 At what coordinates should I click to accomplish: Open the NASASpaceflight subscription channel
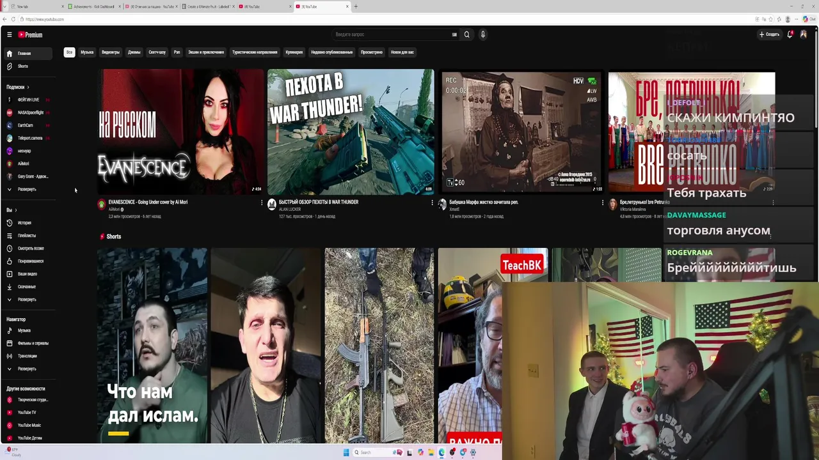(28, 113)
